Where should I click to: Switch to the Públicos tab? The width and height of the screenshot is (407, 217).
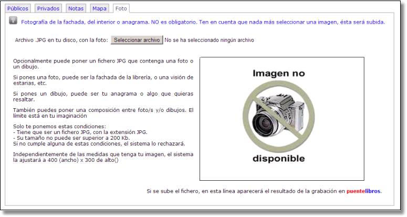[18, 8]
